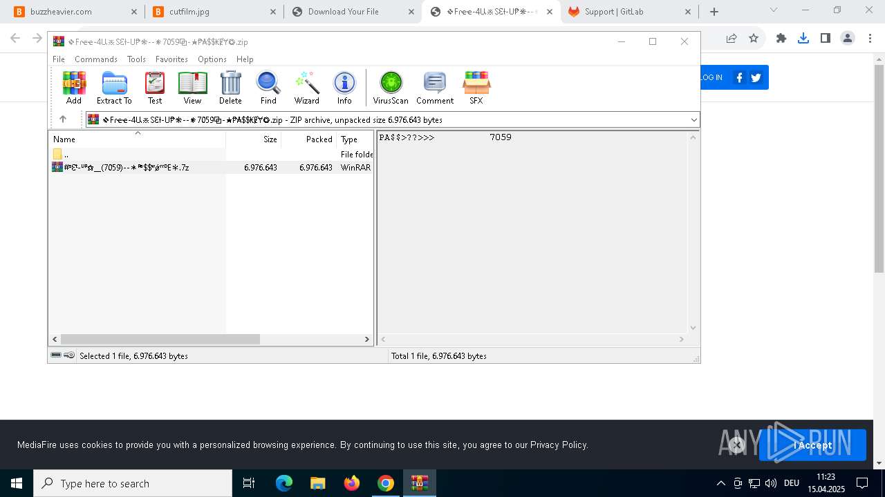Go back in Chrome navigation
Image resolution: width=885 pixels, height=497 pixels.
[x=15, y=39]
